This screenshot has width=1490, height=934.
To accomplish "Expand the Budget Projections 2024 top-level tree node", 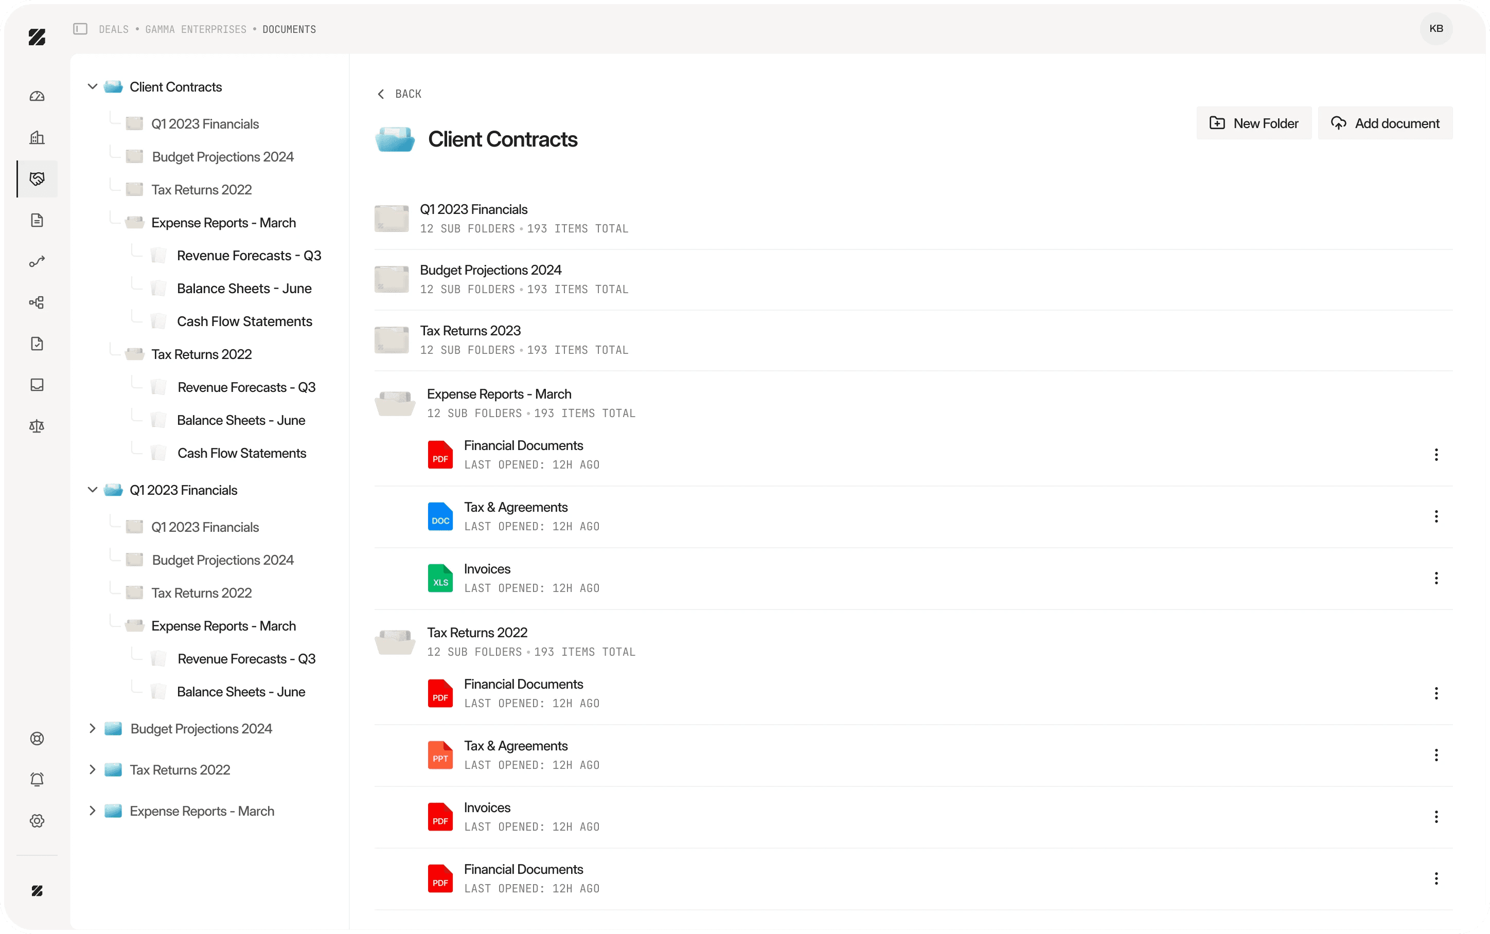I will point(93,728).
